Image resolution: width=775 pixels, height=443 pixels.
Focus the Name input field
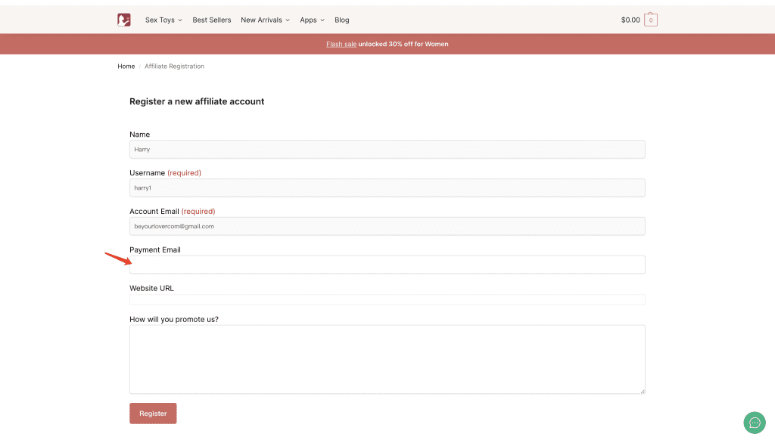(387, 150)
